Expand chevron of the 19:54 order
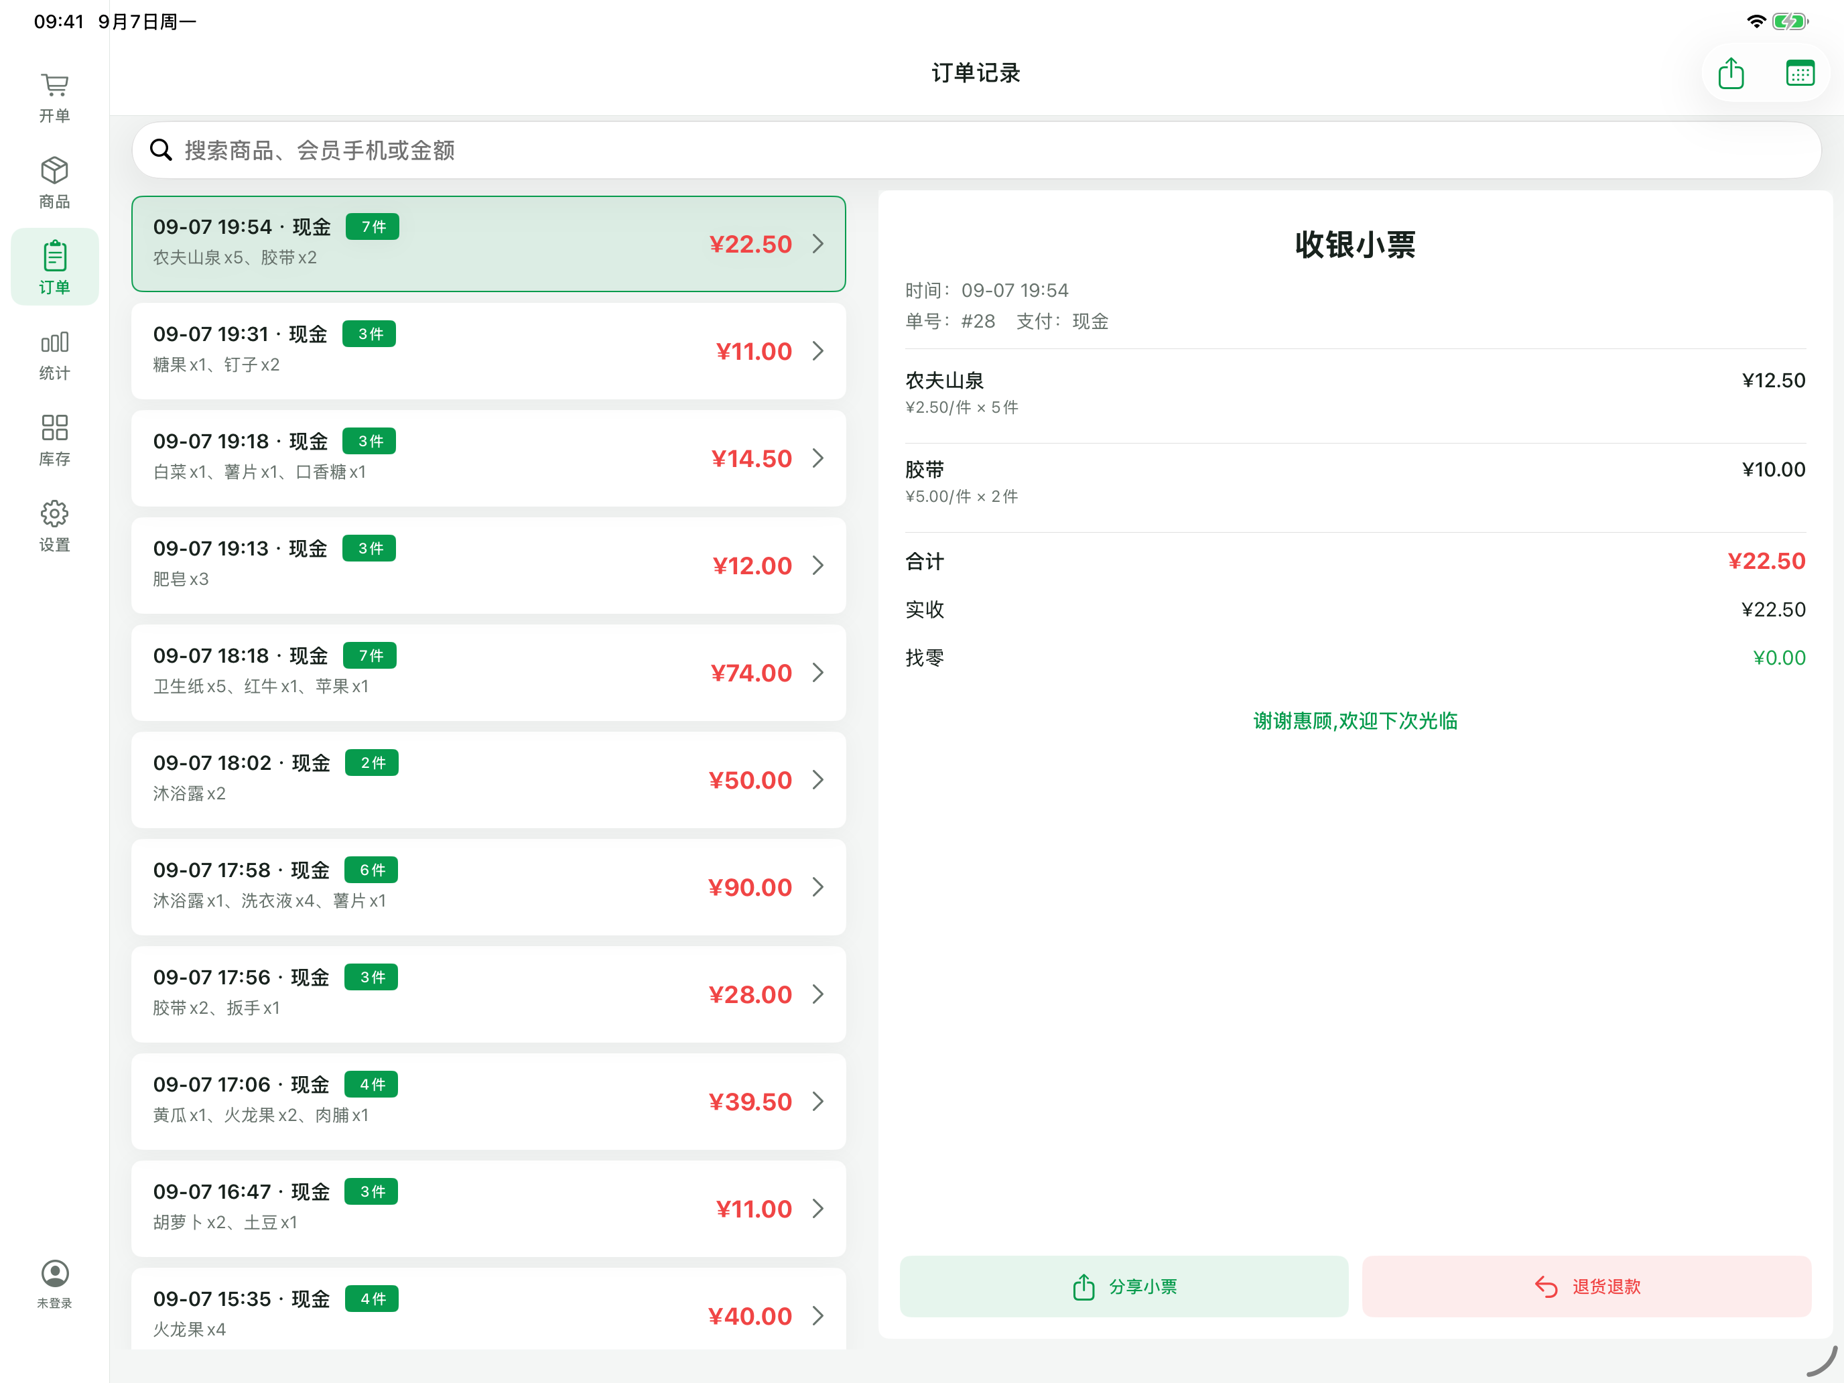The width and height of the screenshot is (1844, 1383). pyautogui.click(x=817, y=245)
